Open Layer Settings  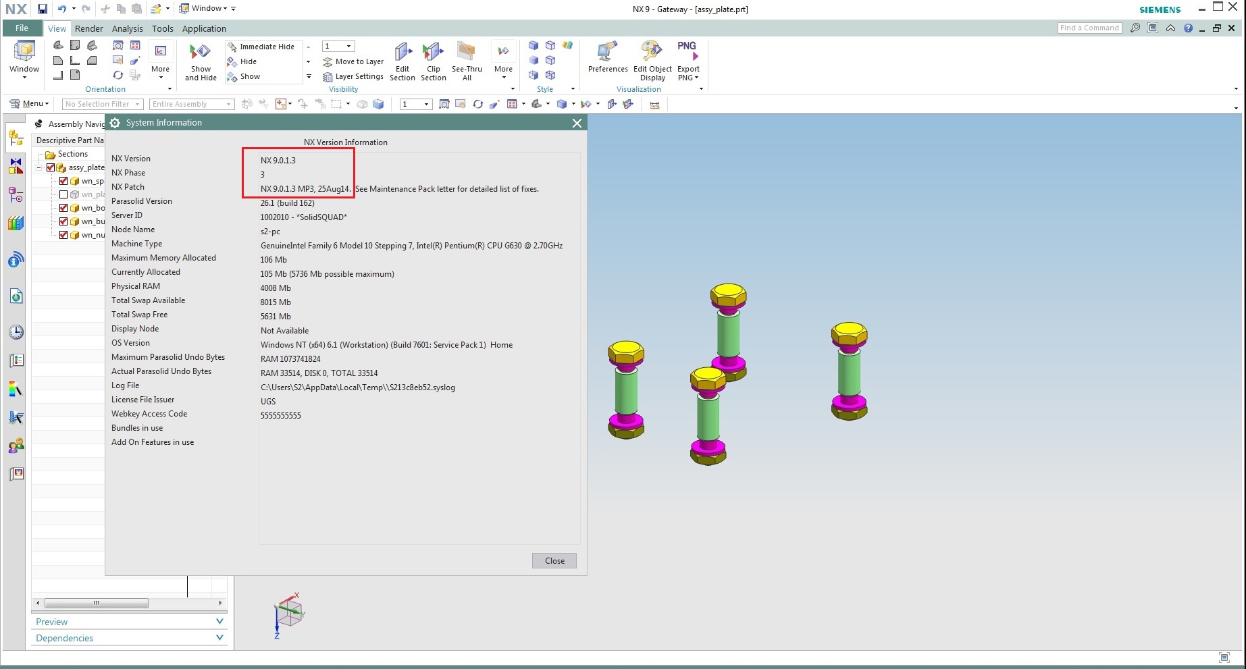(353, 76)
